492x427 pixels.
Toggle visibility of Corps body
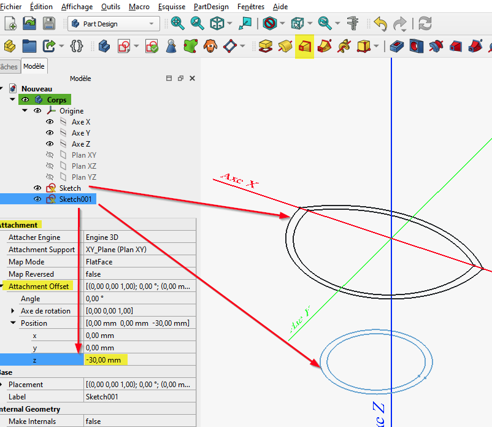tap(25, 100)
